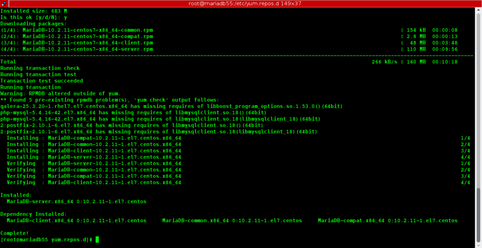Click the '4/4' counter on the Verifying client row
Viewport: 482px width, 248px height.
point(466,183)
